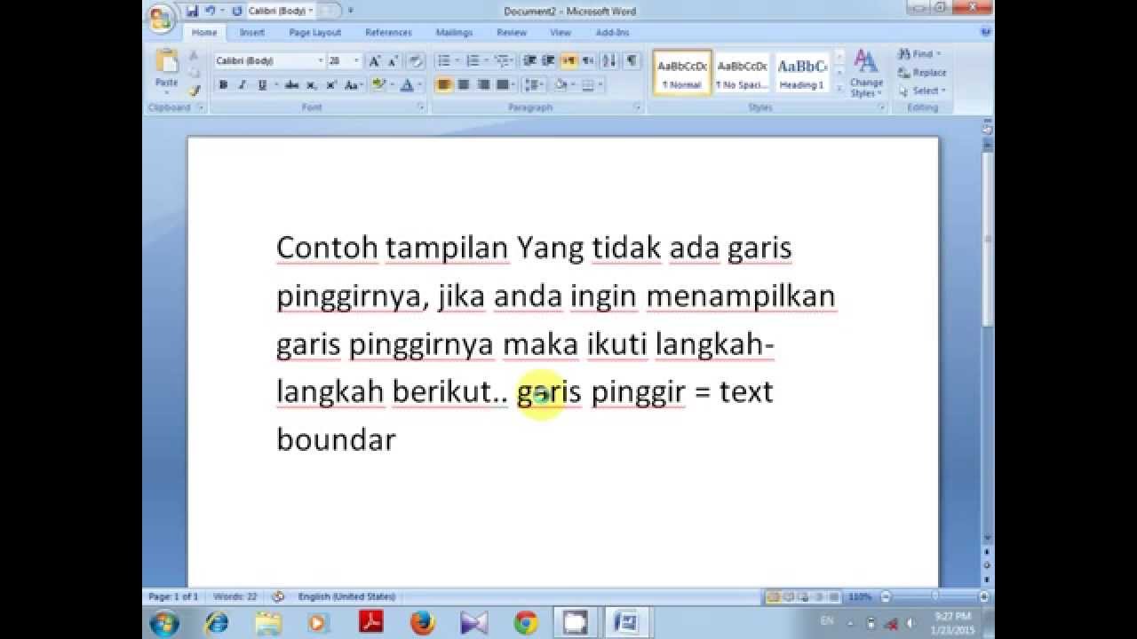
Task: Click the Decrease Indent icon
Action: click(529, 61)
